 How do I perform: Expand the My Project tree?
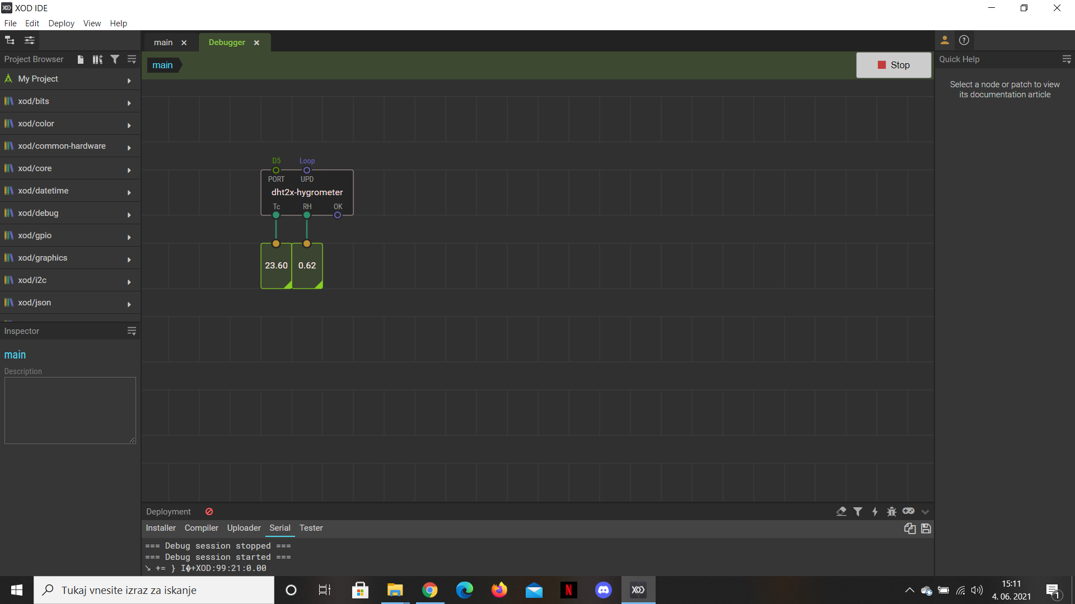129,81
